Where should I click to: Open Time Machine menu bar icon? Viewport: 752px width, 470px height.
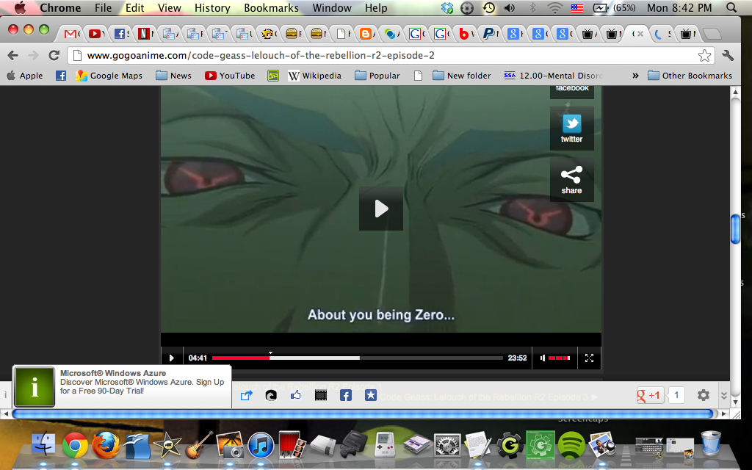[x=488, y=7]
